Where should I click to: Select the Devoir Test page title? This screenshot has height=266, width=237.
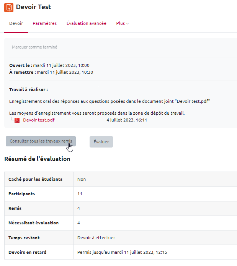click(x=33, y=7)
